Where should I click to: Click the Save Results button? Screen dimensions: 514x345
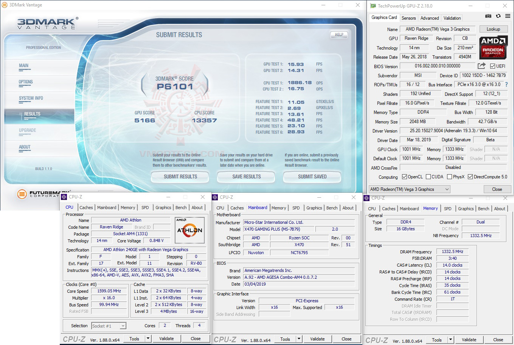247,177
